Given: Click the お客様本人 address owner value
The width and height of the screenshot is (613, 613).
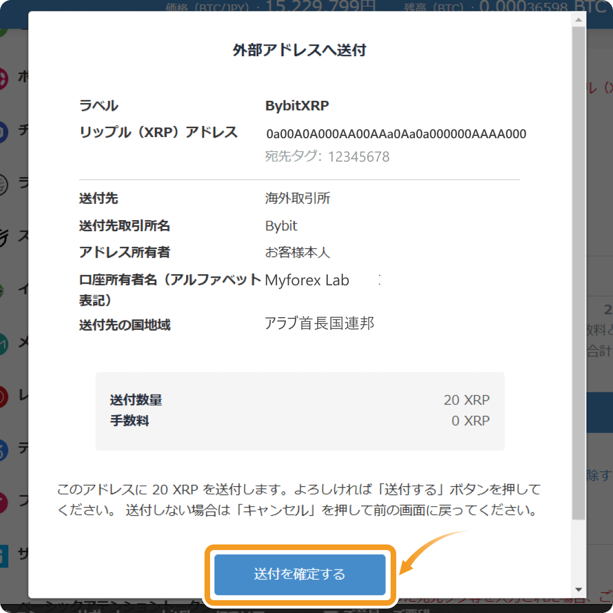Looking at the screenshot, I should point(298,252).
